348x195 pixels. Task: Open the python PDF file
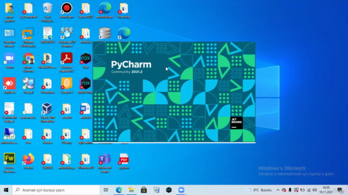[124, 161]
